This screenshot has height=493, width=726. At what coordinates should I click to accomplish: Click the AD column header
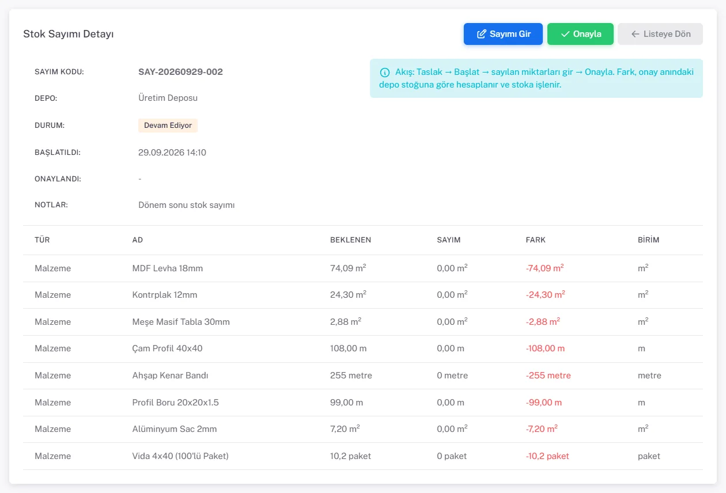(x=138, y=240)
